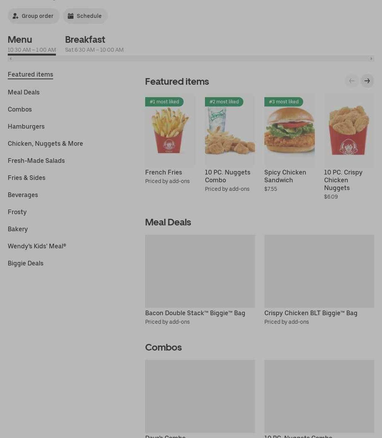Open the French Fries item image

(170, 130)
